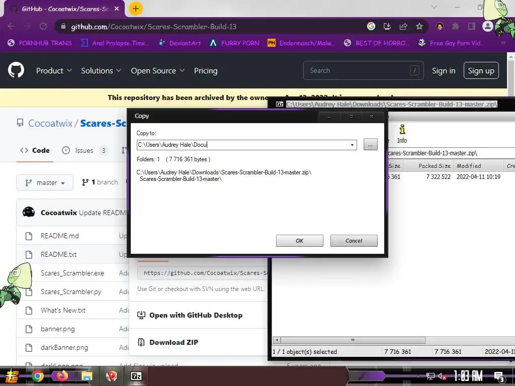Viewport: 515px width, 386px height.
Task: Open the Scares_Scrambler.py file
Action: [x=71, y=292]
